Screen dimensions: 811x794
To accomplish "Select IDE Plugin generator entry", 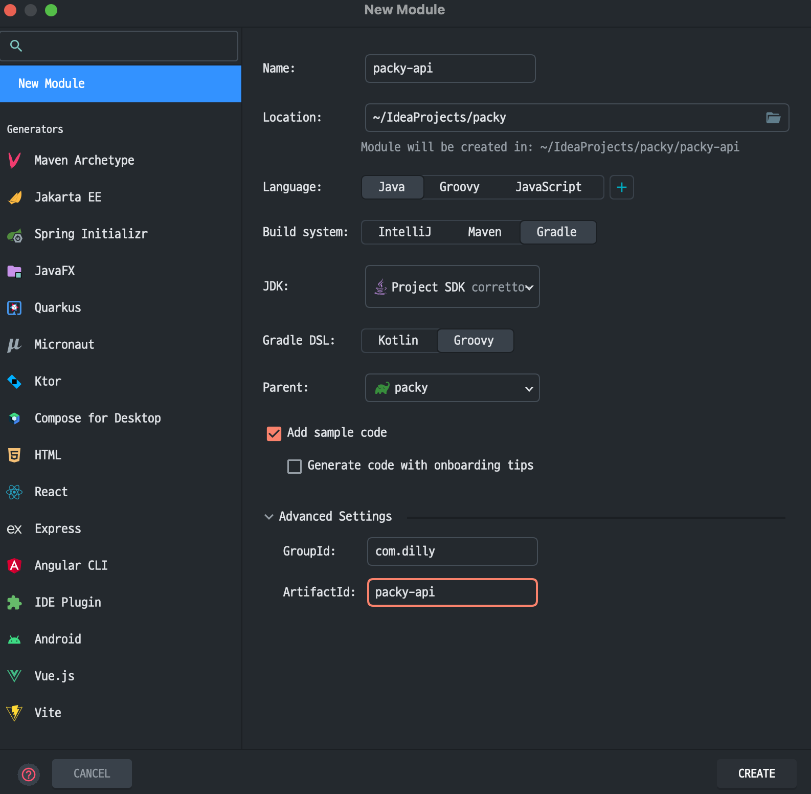I will [x=121, y=602].
